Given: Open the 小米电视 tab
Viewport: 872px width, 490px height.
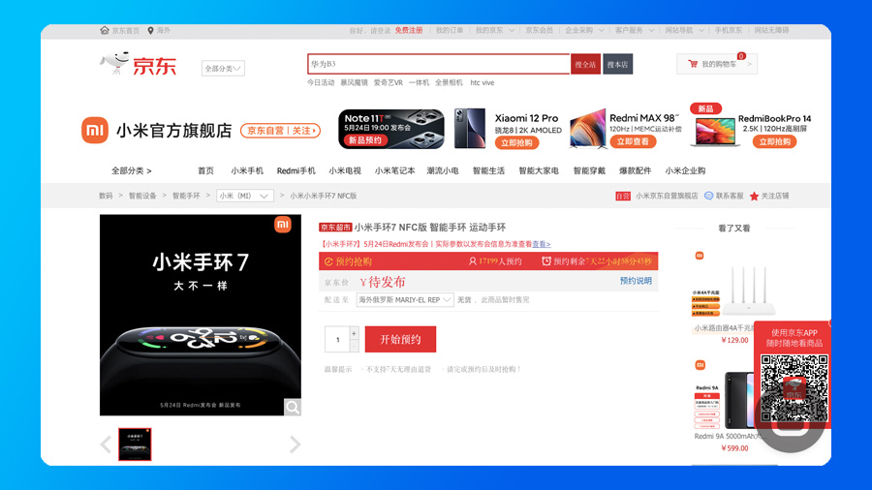Looking at the screenshot, I should 345,170.
